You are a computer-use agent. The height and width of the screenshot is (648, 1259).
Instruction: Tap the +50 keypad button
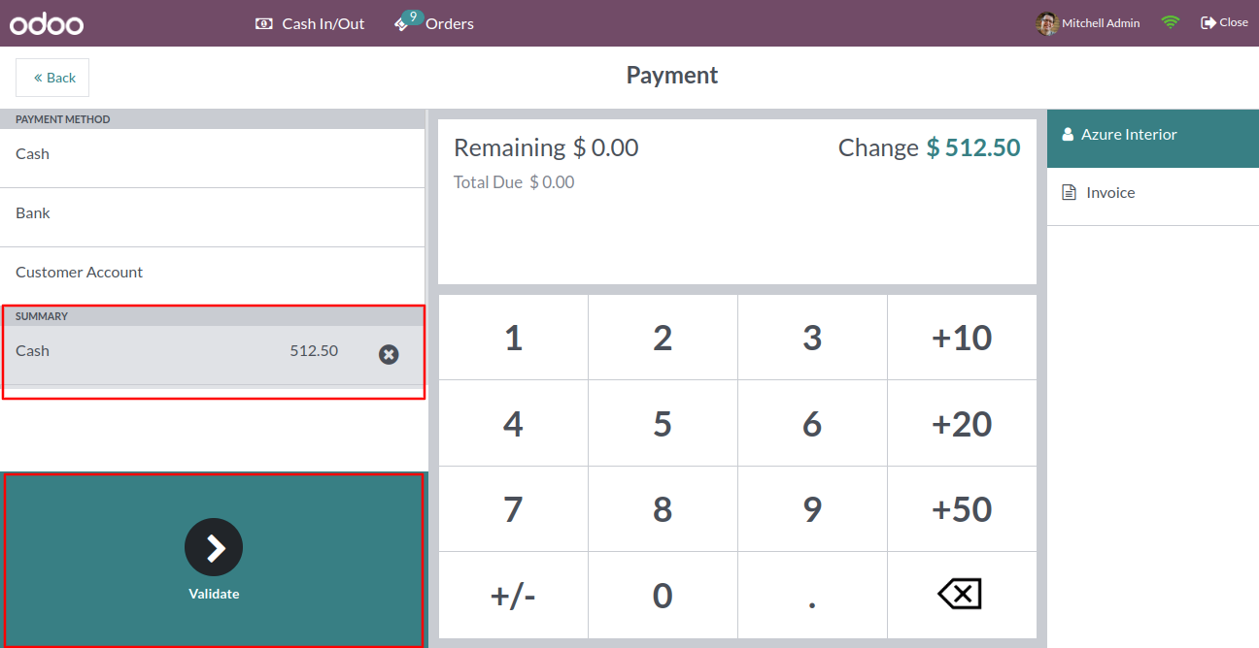pos(962,509)
